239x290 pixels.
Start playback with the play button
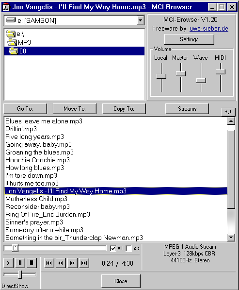[x=8, y=263]
